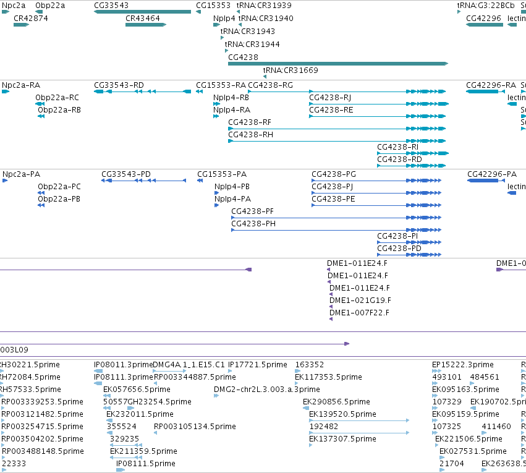The height and width of the screenshot is (473, 526).
Task: Select the DME1-007F22.F clone label
Action: click(360, 313)
